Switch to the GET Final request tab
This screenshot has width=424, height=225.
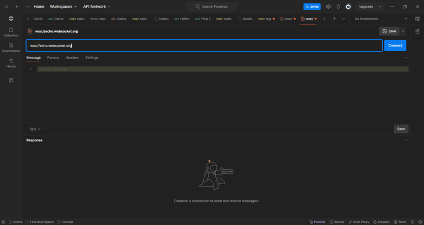point(203,19)
